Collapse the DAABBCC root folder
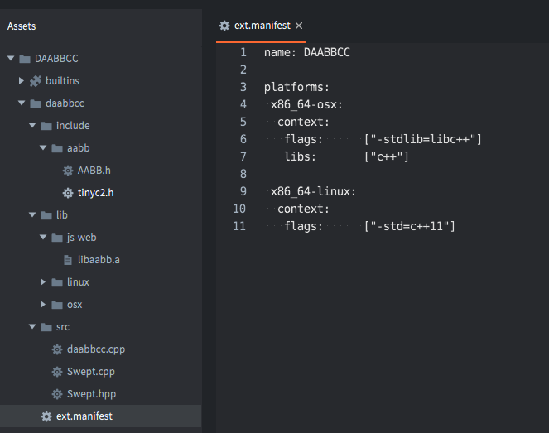 point(11,58)
